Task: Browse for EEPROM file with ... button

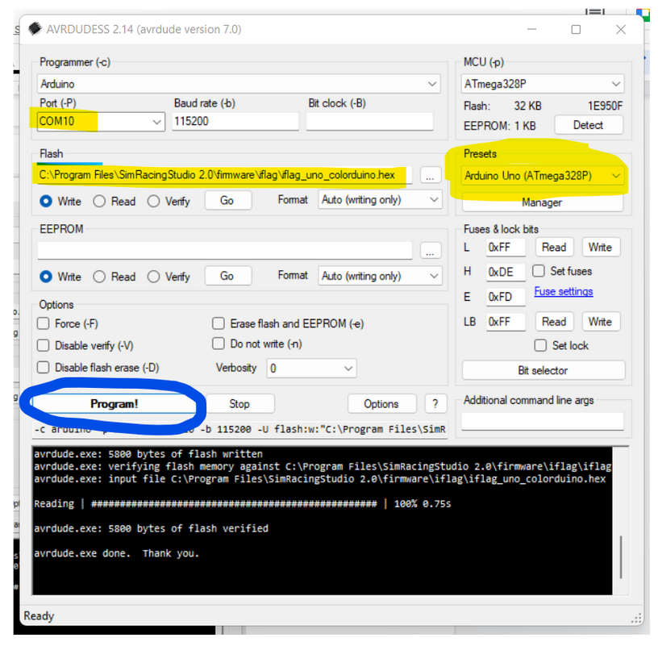Action: click(x=430, y=251)
